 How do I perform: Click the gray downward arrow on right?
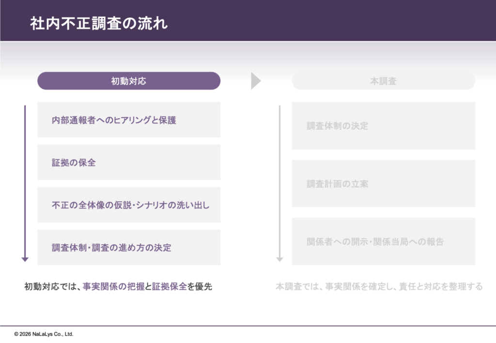point(279,184)
